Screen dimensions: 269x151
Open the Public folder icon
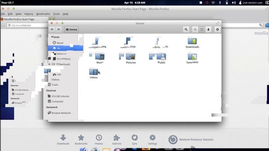tap(161, 58)
